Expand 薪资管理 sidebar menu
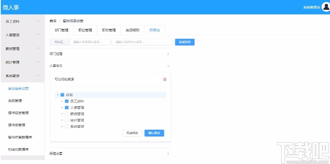 click(x=22, y=49)
